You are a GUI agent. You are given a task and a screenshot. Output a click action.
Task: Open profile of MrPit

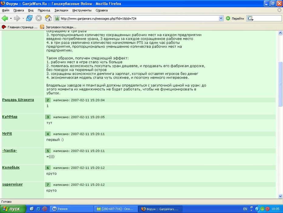(7, 134)
